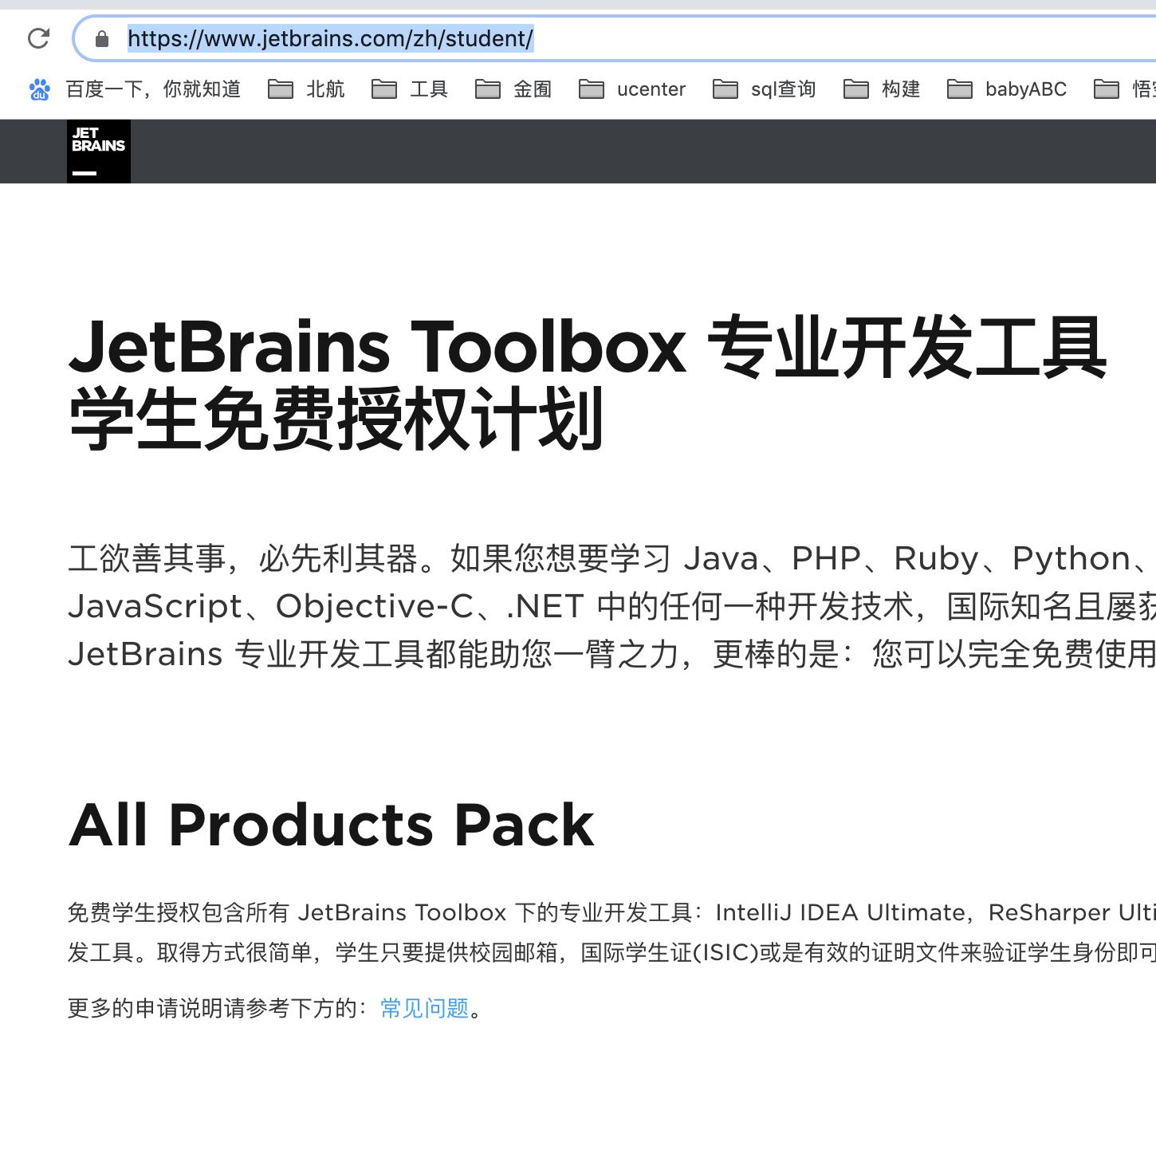Open the 北航 bookmark folder
Image resolution: width=1156 pixels, height=1150 pixels.
(x=306, y=89)
